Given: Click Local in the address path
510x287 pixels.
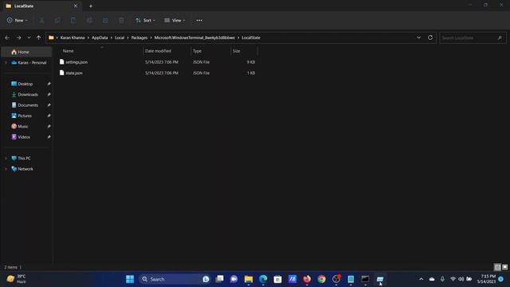Looking at the screenshot, I should click(x=120, y=37).
